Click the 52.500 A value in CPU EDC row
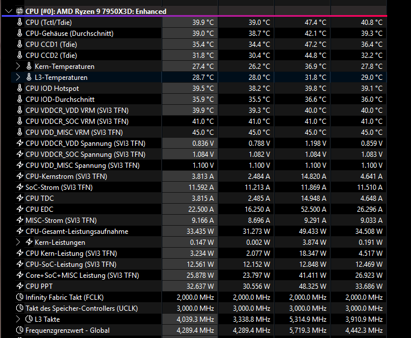The width and height of the screenshot is (411, 338). pyautogui.click(x=313, y=210)
